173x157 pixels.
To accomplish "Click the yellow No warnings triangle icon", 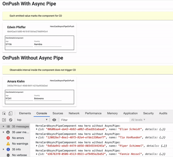I will pos(8,144).
